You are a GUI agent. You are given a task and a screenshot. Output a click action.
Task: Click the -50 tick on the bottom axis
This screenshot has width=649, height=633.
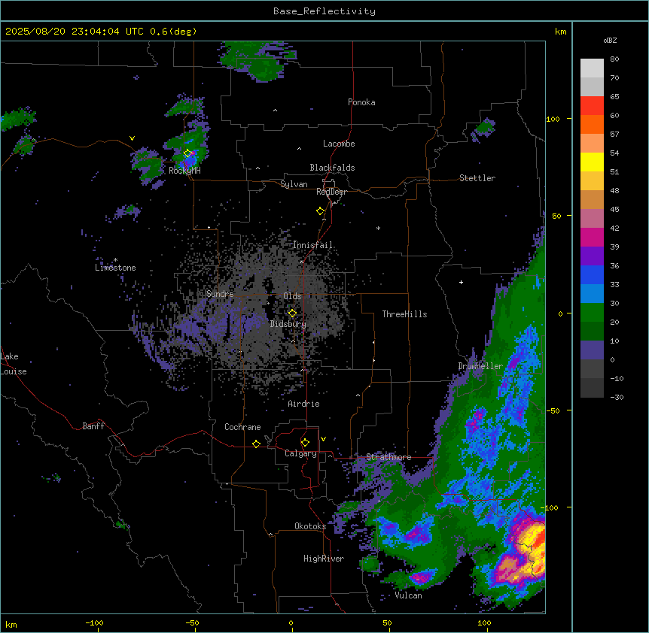coord(192,622)
